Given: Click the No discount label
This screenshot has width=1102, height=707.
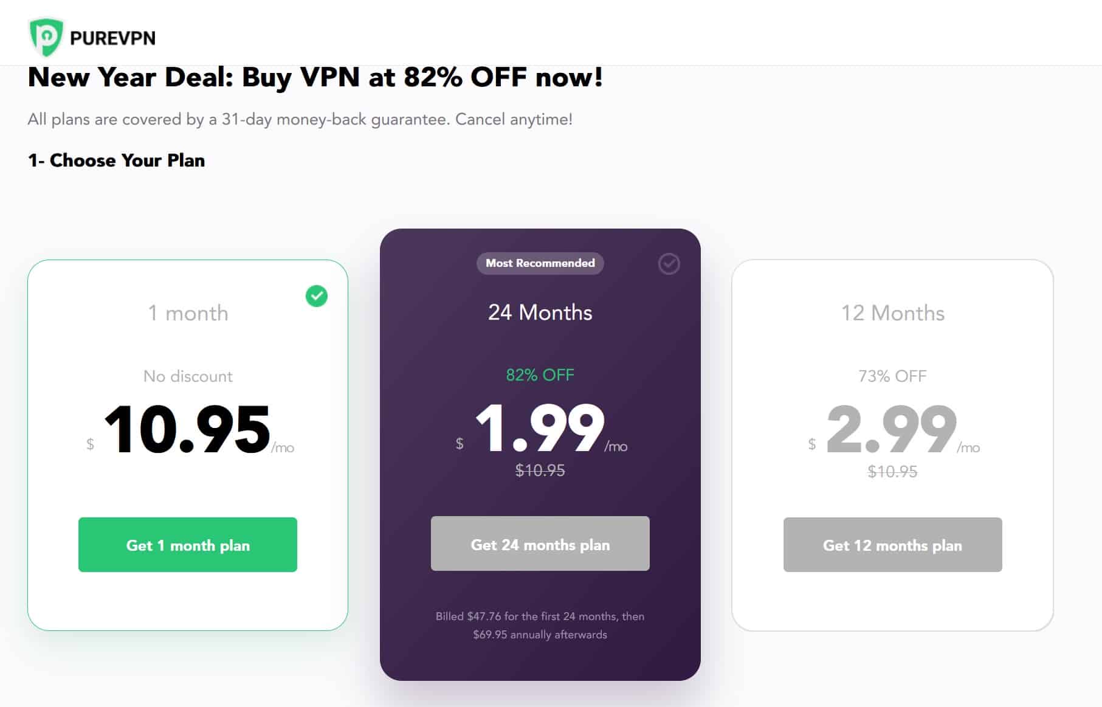Looking at the screenshot, I should coord(188,376).
